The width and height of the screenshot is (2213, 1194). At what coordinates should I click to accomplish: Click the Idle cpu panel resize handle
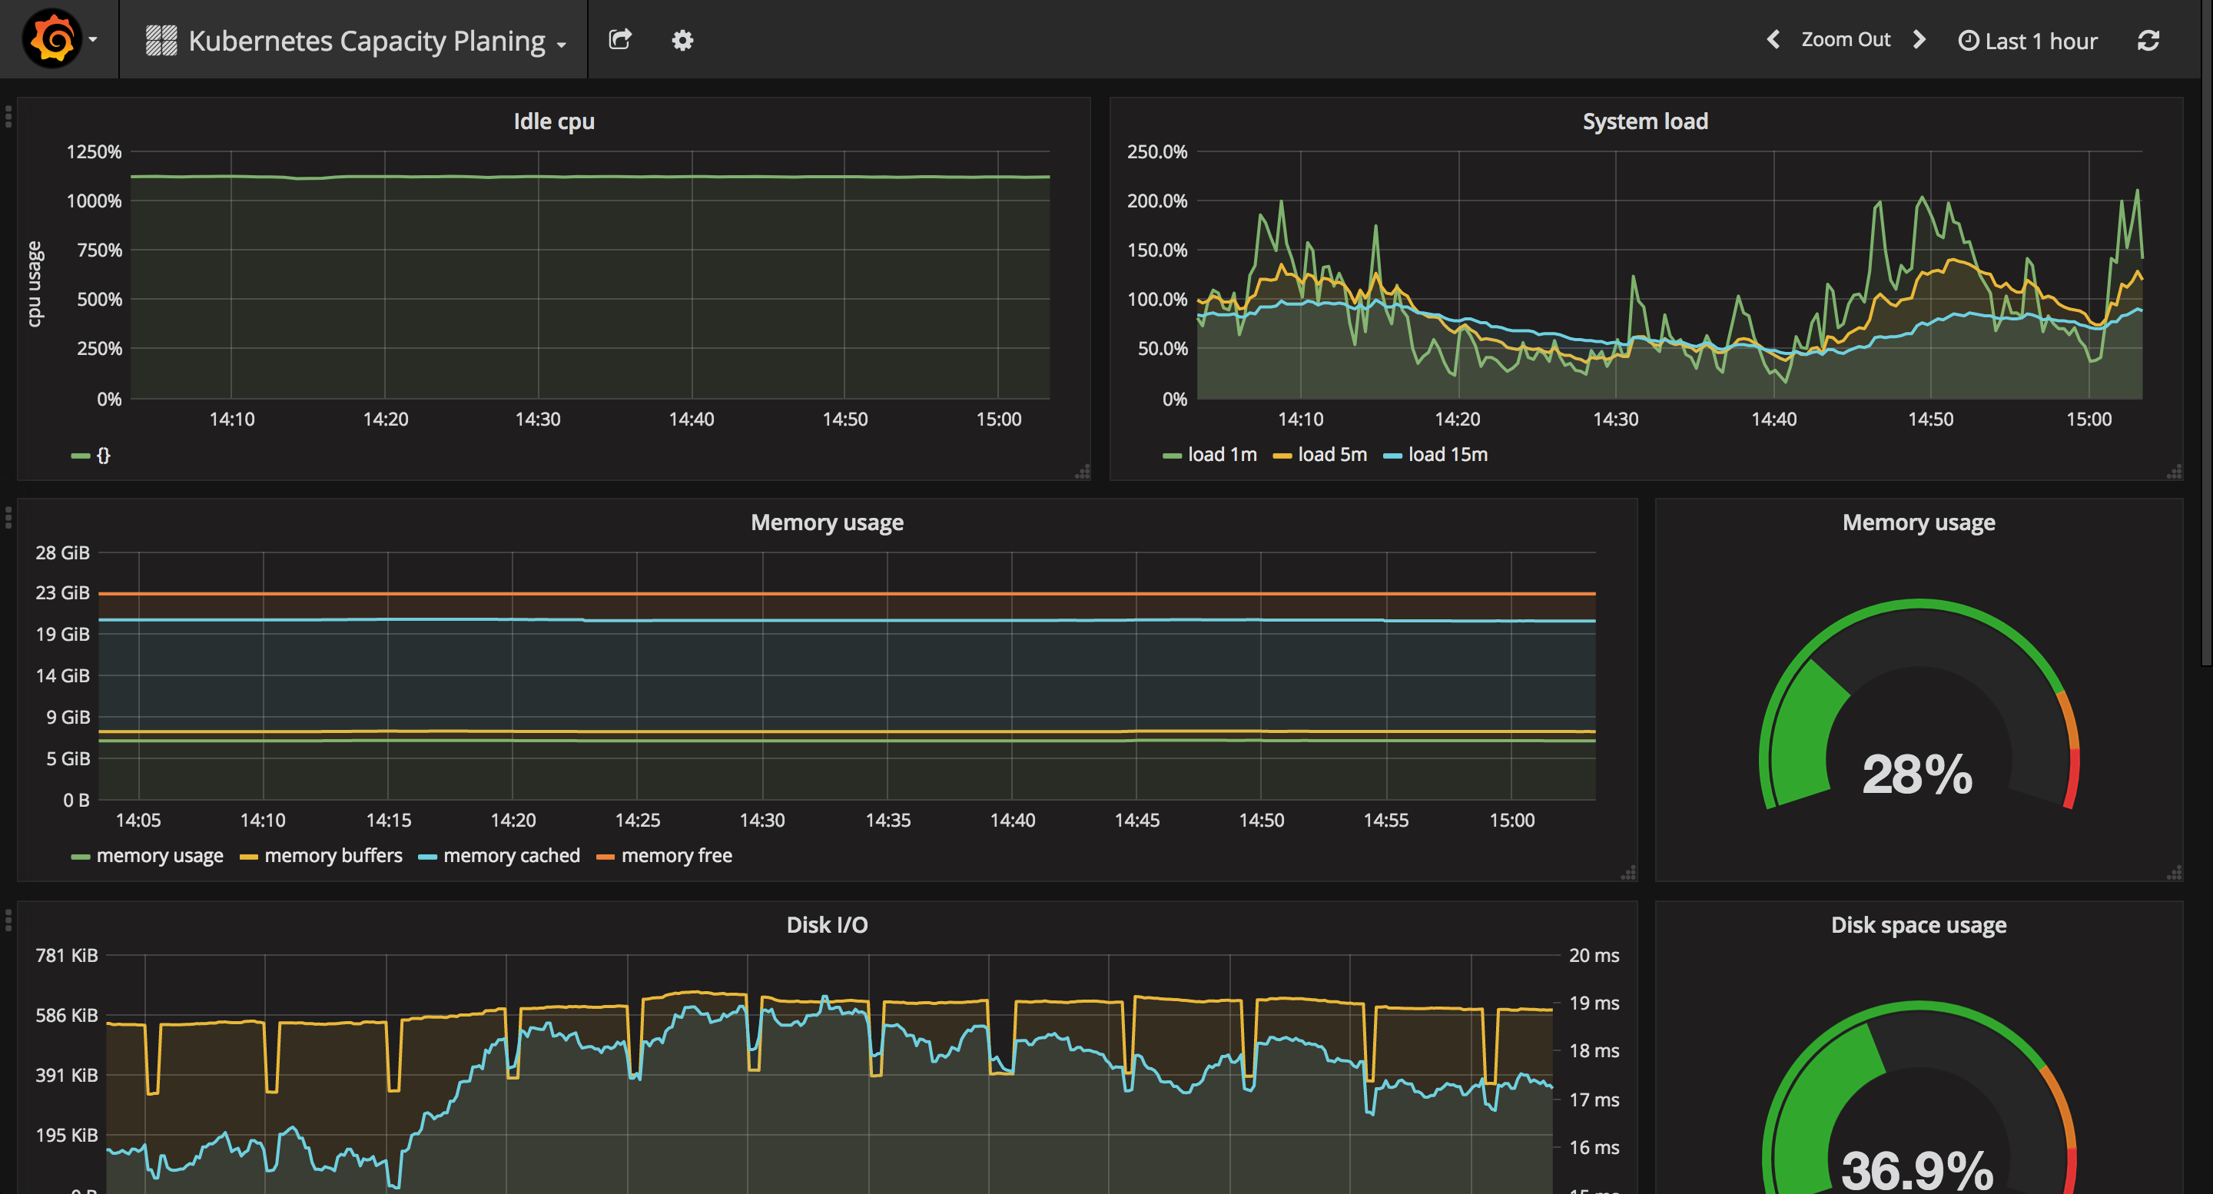coord(1083,472)
